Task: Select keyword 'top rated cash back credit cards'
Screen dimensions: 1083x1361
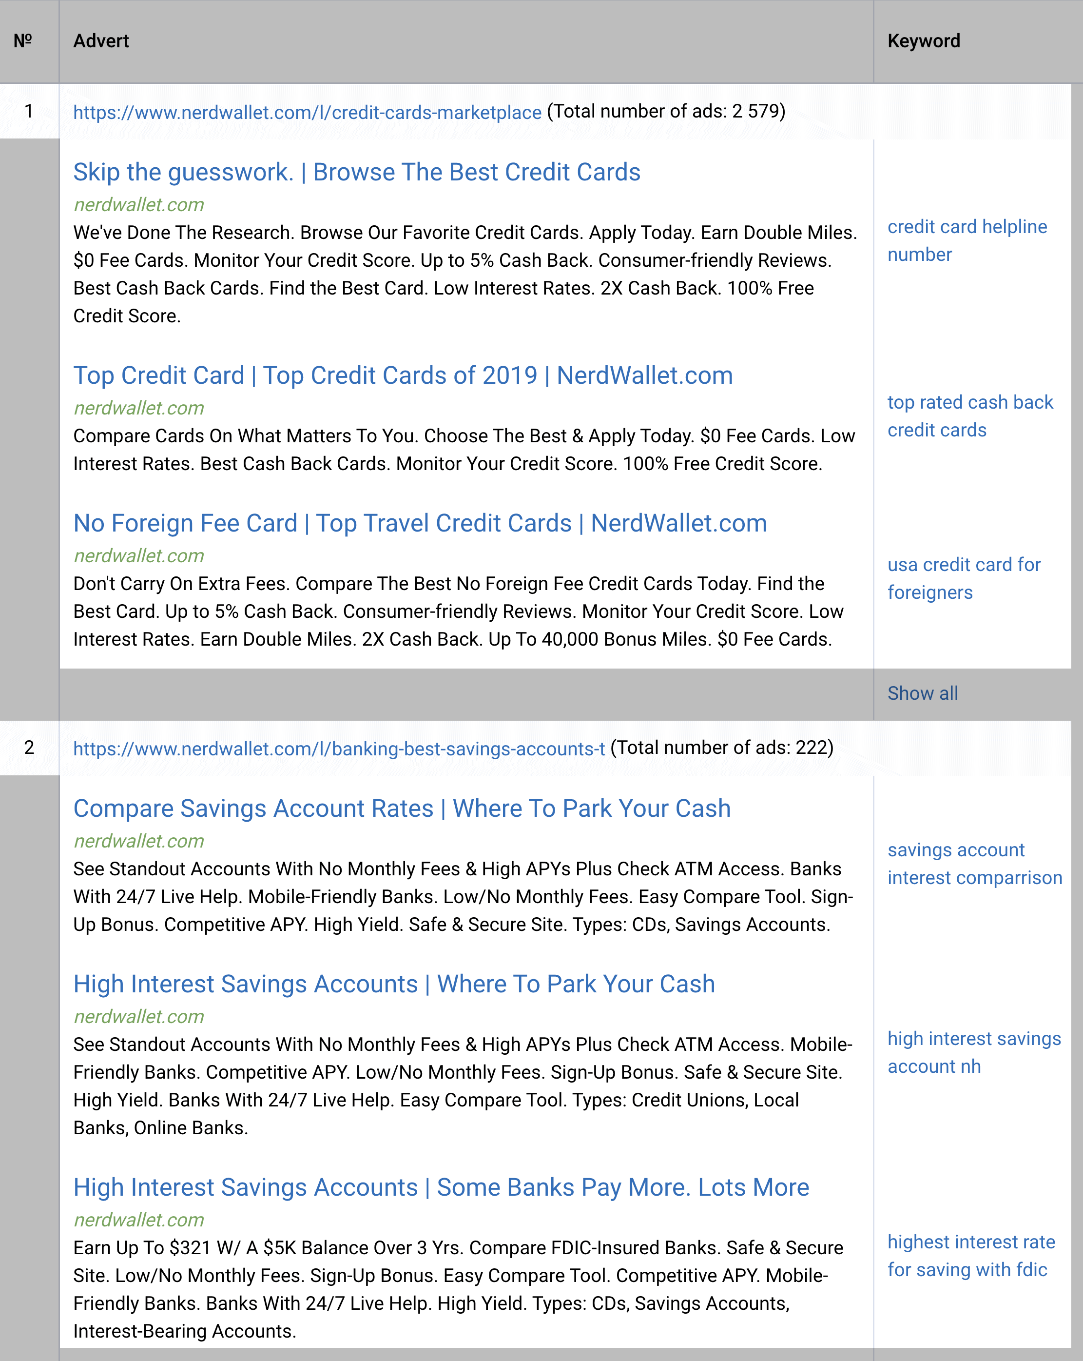Action: [x=970, y=415]
